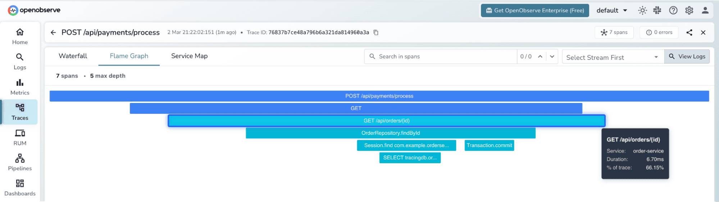Open the Logs page in sidebar
719x202 pixels.
[20, 61]
